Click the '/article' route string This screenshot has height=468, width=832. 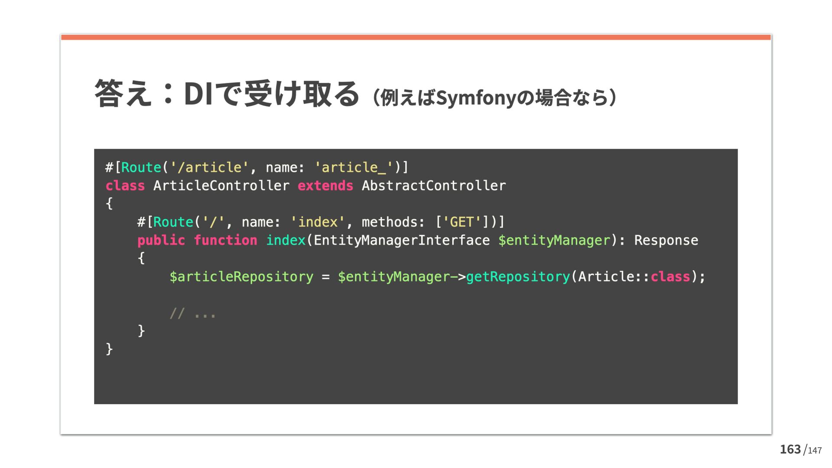[x=209, y=167]
